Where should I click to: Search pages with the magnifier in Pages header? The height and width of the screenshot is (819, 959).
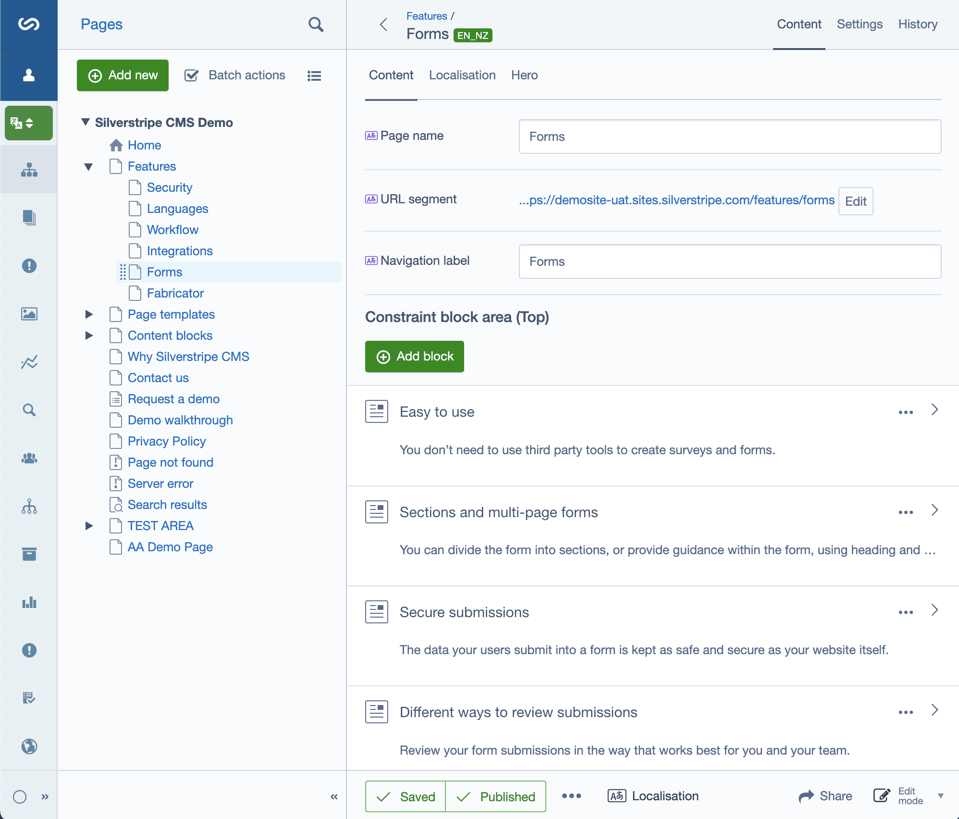click(316, 24)
